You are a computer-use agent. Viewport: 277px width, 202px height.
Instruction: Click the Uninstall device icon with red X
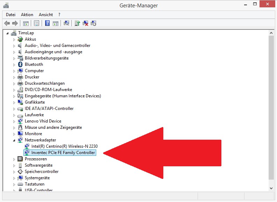[x=85, y=23]
